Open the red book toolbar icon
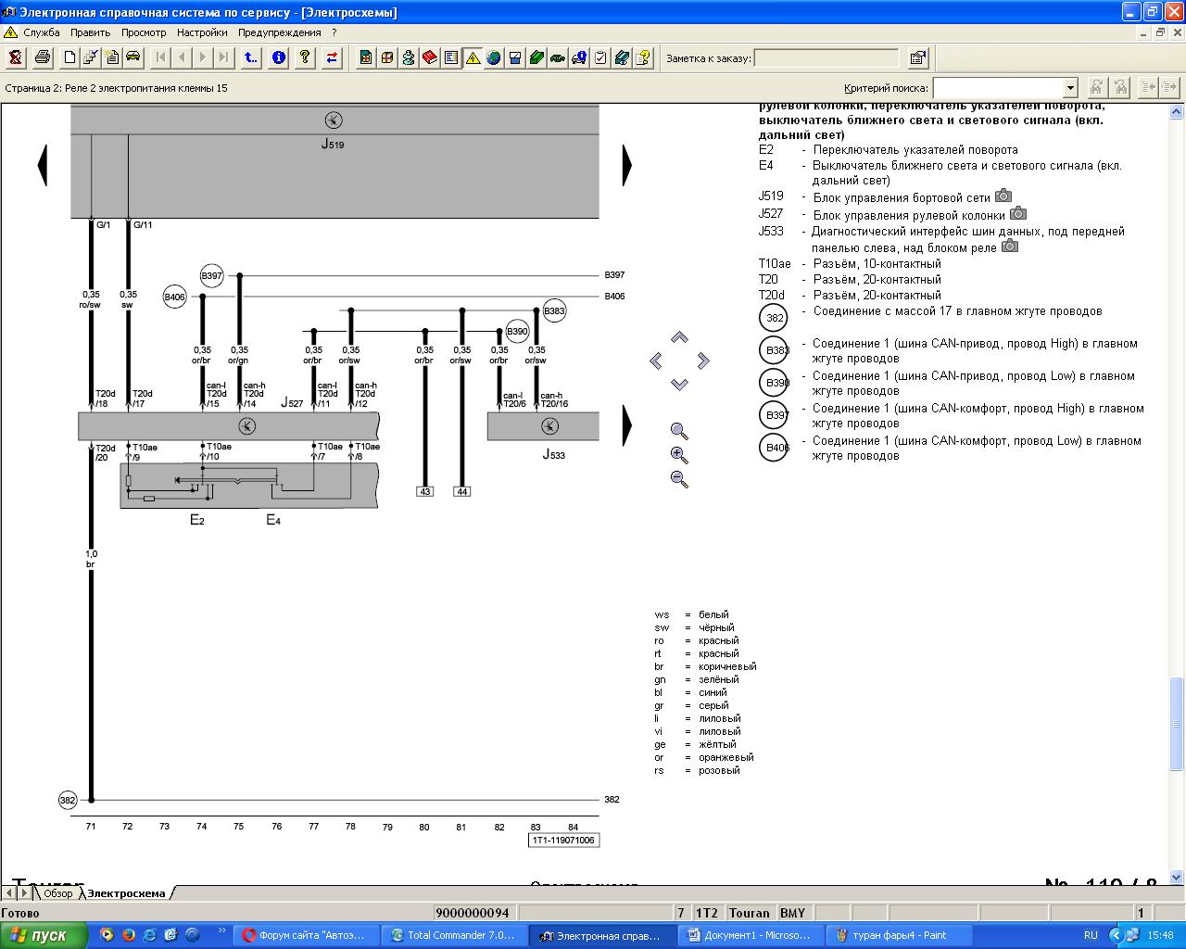1186x949 pixels. click(x=430, y=57)
